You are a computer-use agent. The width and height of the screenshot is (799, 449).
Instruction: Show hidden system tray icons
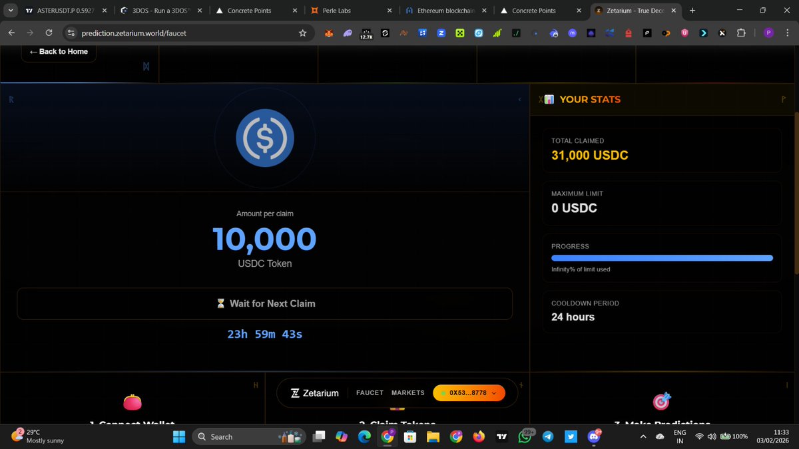[x=643, y=436]
